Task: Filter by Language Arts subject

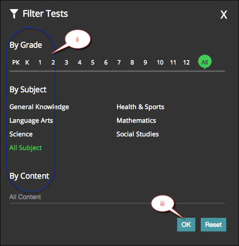Action: coord(31,120)
